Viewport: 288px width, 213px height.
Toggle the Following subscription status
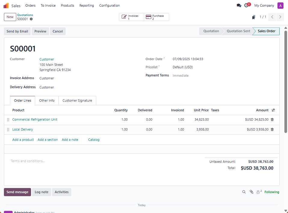272,192
